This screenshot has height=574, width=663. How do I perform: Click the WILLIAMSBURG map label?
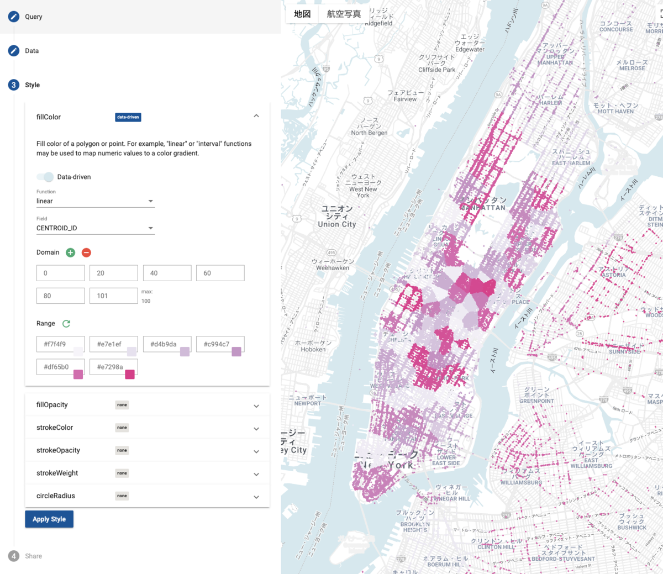coord(521,482)
